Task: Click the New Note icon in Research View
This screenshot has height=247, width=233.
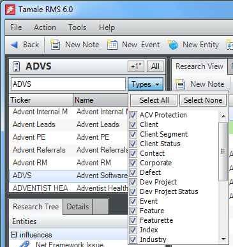Action: [180, 84]
